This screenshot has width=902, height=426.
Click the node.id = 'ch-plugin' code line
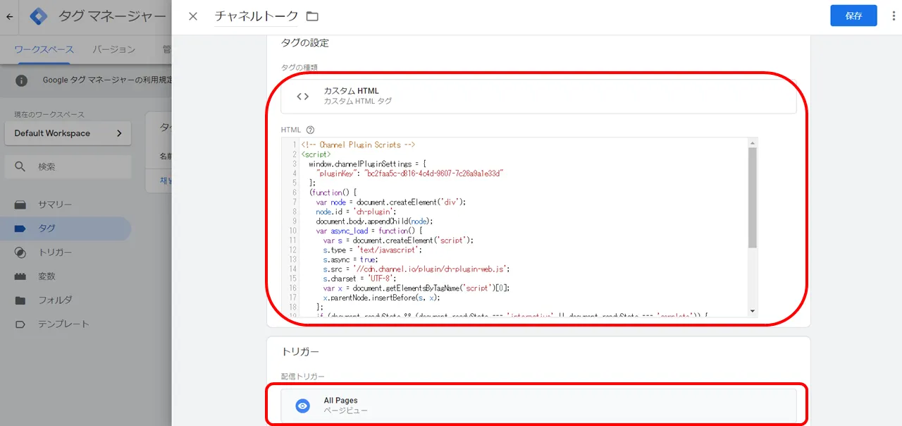coord(356,211)
